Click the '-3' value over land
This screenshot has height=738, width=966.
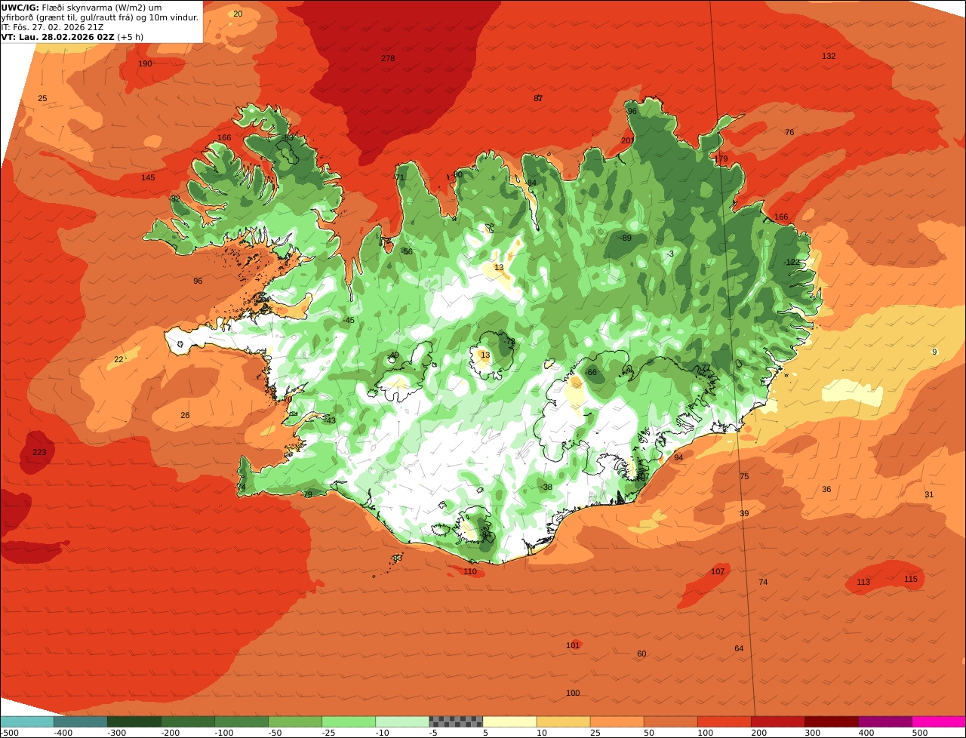click(670, 254)
